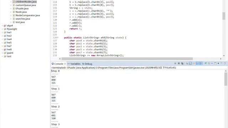This screenshot has height=128, width=228.
Task: Click console output row '481' under Step 2
Action: pos(53,115)
